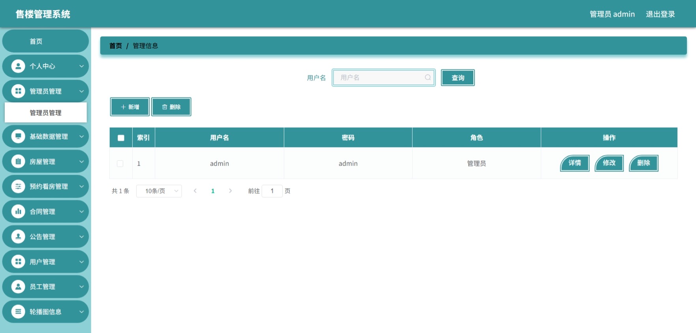Toggle the select-all checkbox in table header
The image size is (696, 333).
coord(121,138)
